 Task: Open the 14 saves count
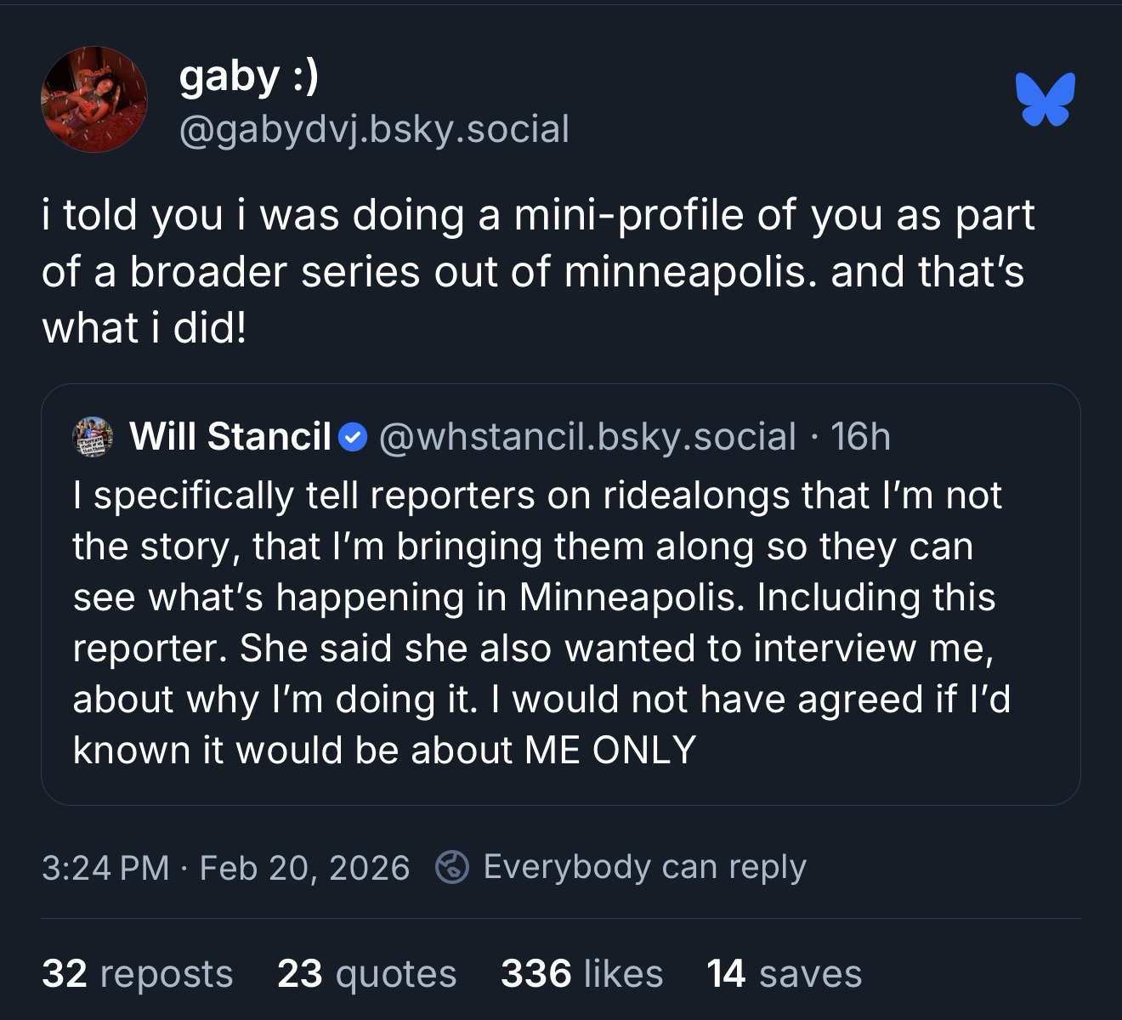[x=784, y=973]
